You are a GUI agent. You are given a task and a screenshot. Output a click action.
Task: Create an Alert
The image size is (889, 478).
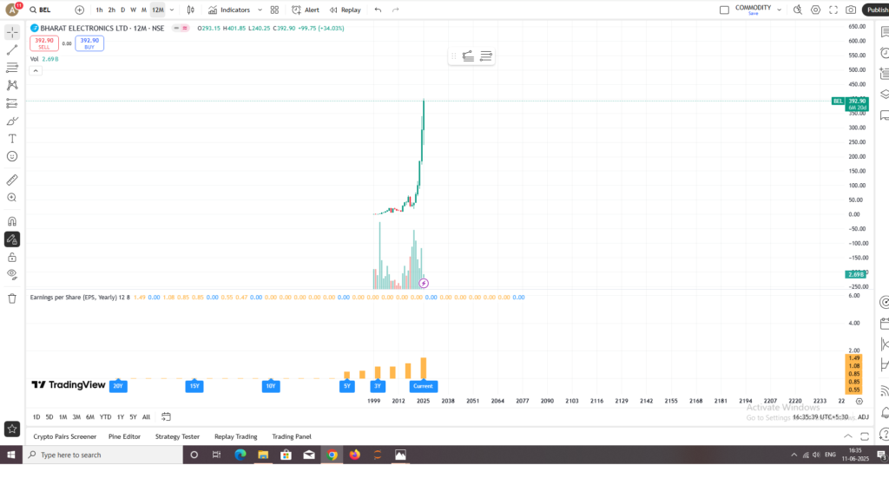click(306, 10)
